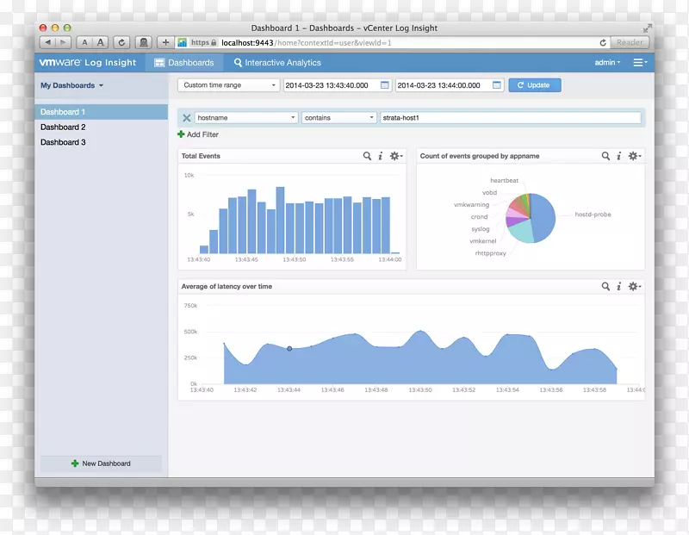Open the admin user dropdown
The width and height of the screenshot is (689, 535).
point(607,62)
